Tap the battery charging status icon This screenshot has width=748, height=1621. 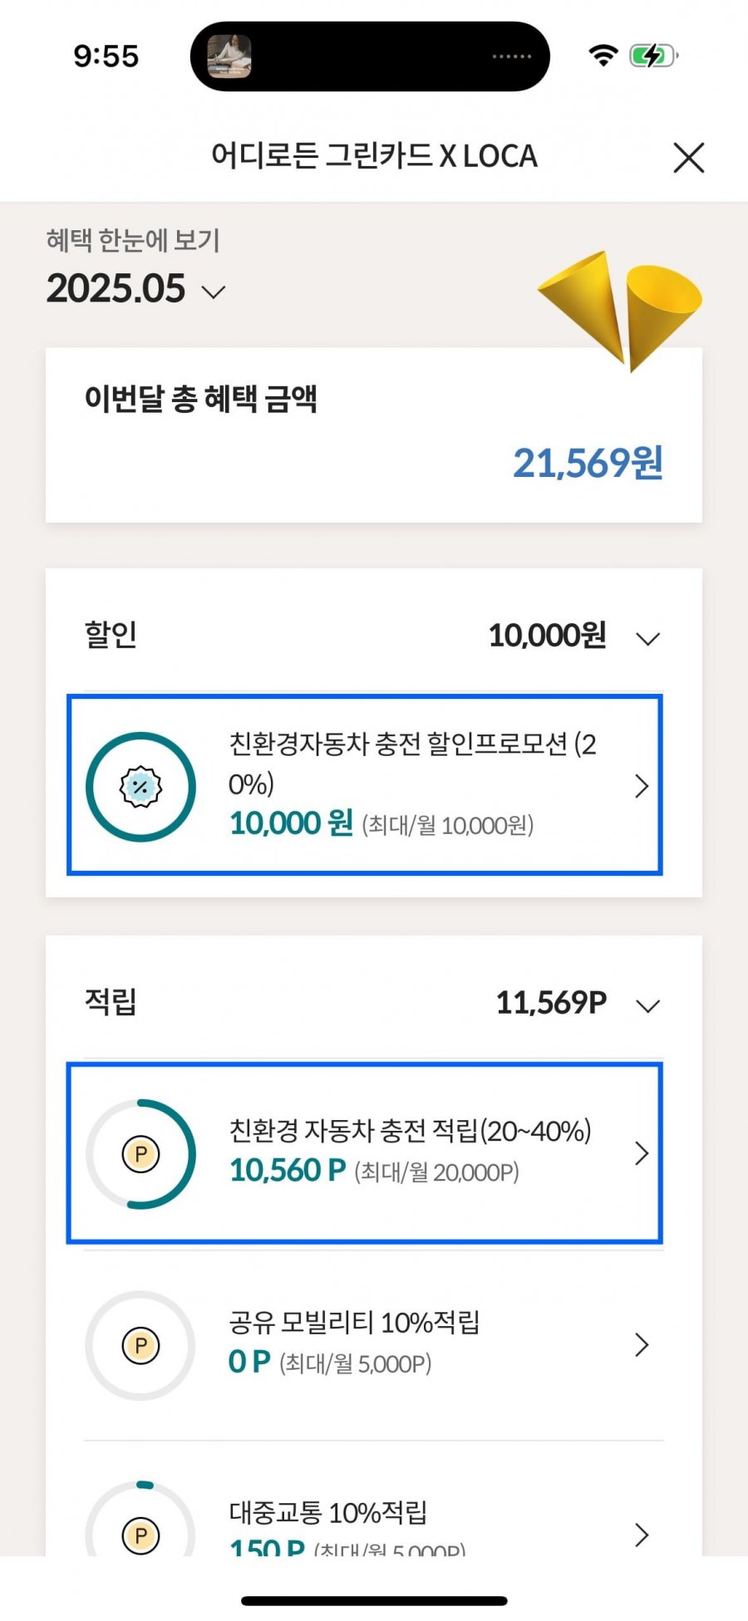click(x=654, y=56)
